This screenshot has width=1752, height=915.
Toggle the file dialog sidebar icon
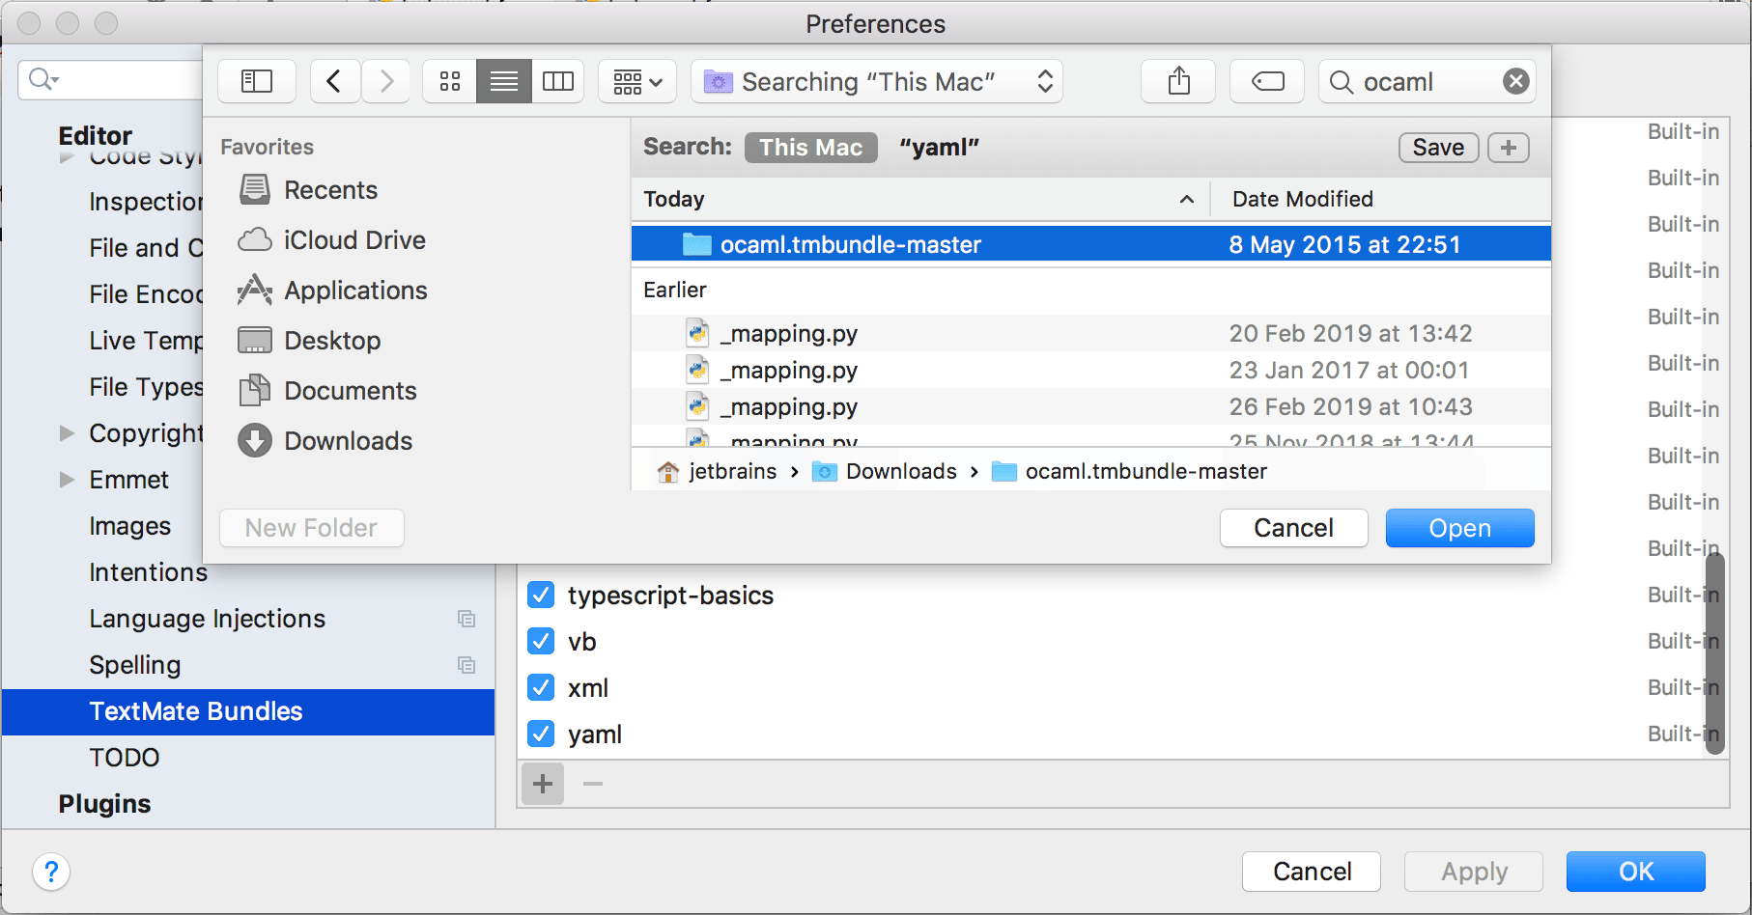coord(256,81)
